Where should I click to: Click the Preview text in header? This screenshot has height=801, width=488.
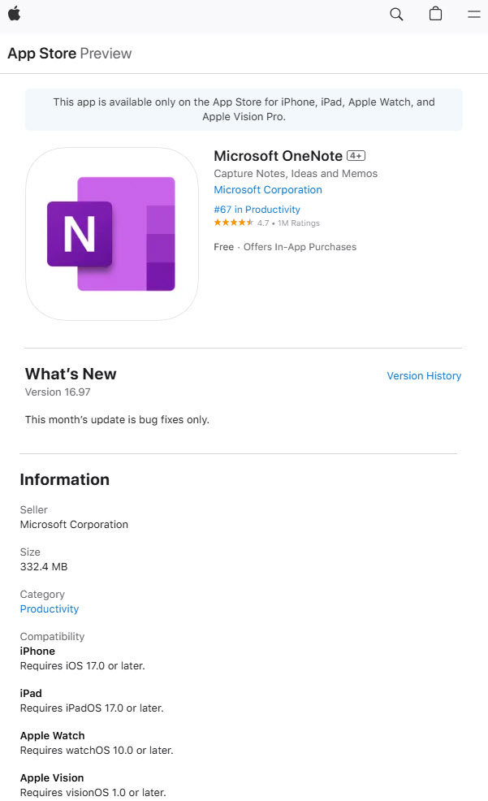[106, 53]
